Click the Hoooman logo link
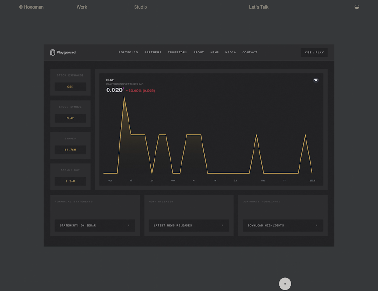This screenshot has height=291, width=378. [x=31, y=7]
